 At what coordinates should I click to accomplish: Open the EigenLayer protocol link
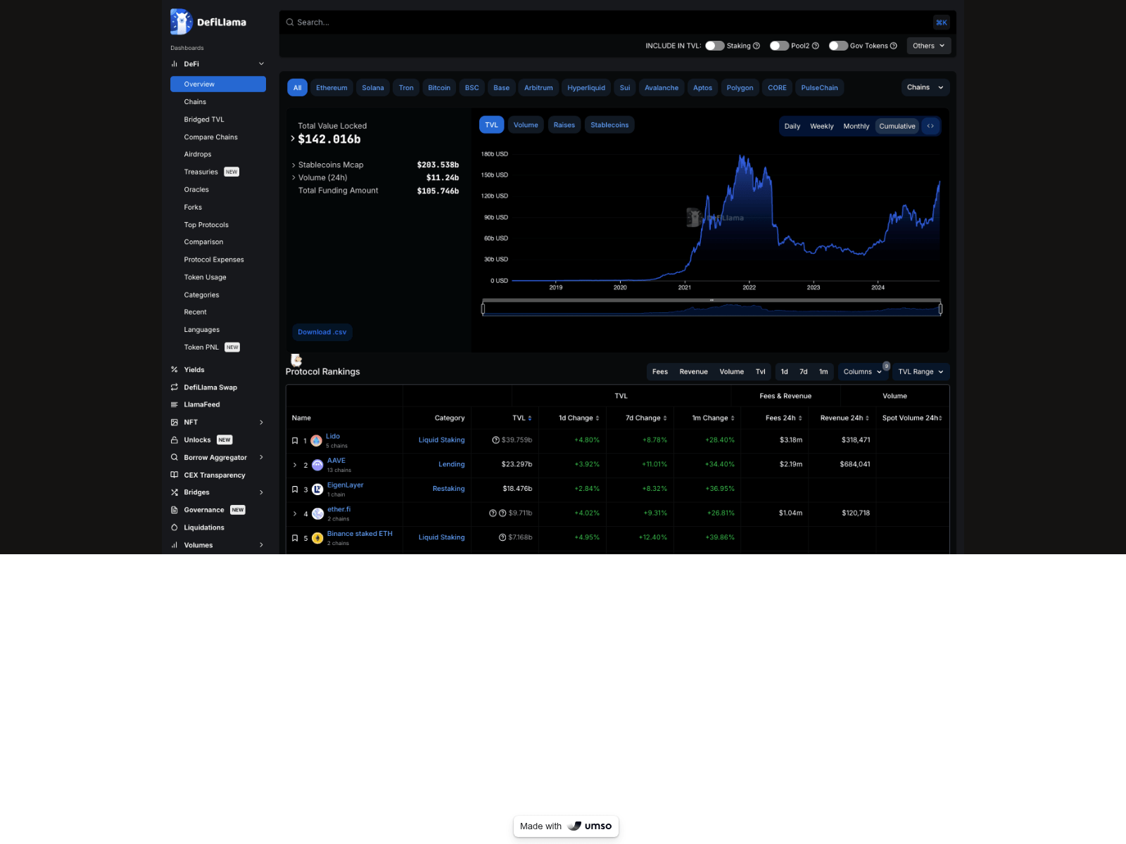(x=346, y=485)
